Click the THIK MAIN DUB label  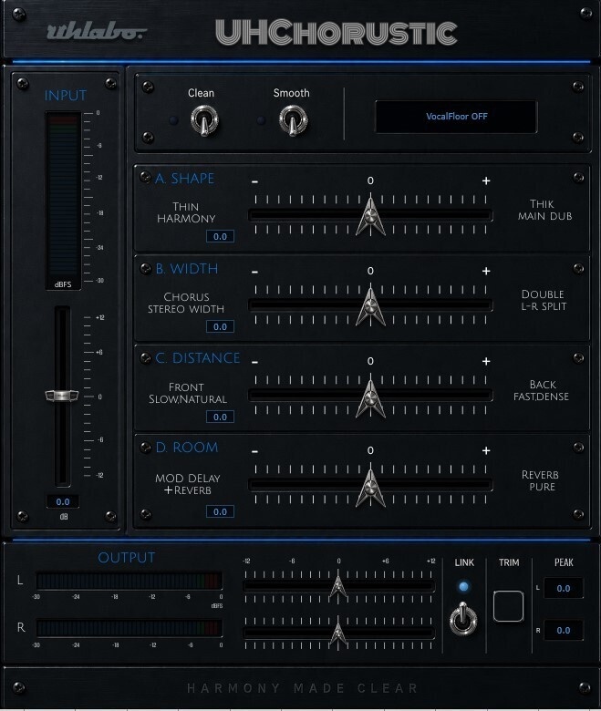(x=544, y=210)
